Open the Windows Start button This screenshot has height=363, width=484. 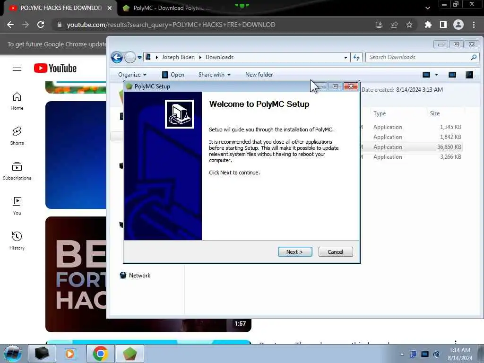[x=12, y=354]
